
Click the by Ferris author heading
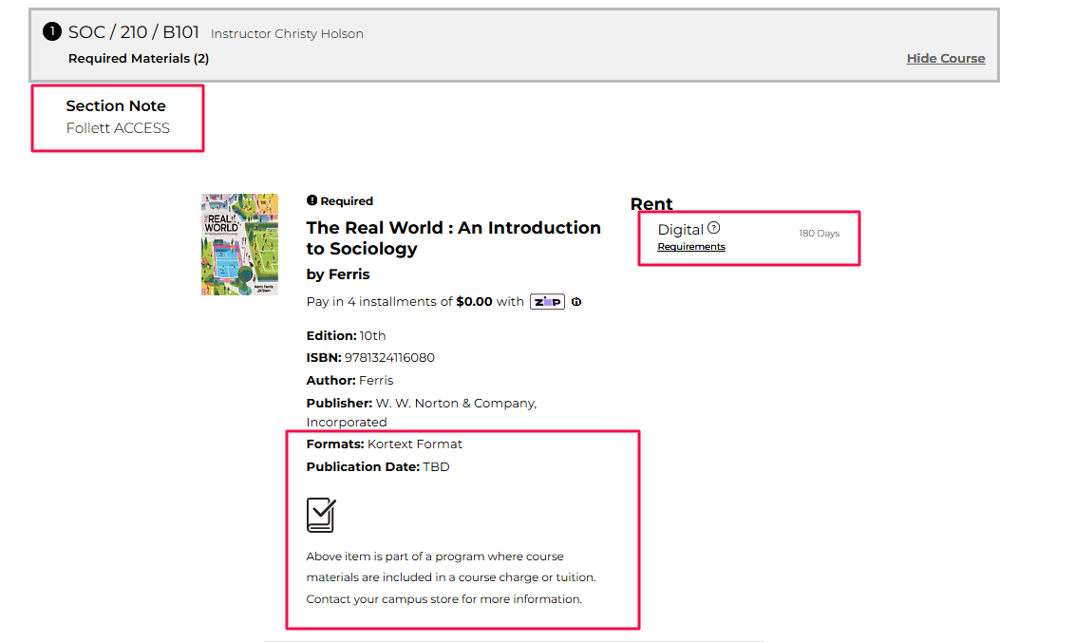(x=338, y=274)
